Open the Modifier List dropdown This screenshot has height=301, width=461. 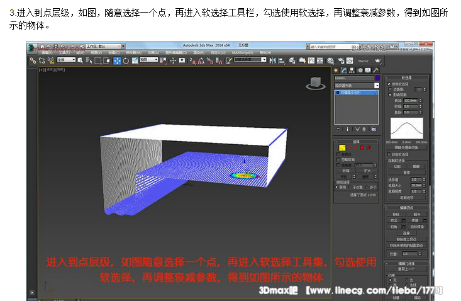[x=357, y=86]
